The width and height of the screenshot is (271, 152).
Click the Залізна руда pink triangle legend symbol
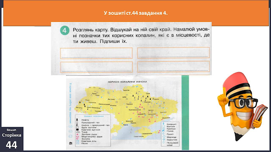point(77,134)
